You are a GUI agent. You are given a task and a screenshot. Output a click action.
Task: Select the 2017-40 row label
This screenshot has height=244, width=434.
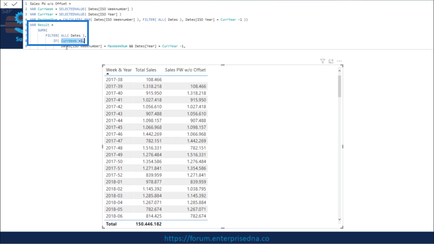[114, 93]
